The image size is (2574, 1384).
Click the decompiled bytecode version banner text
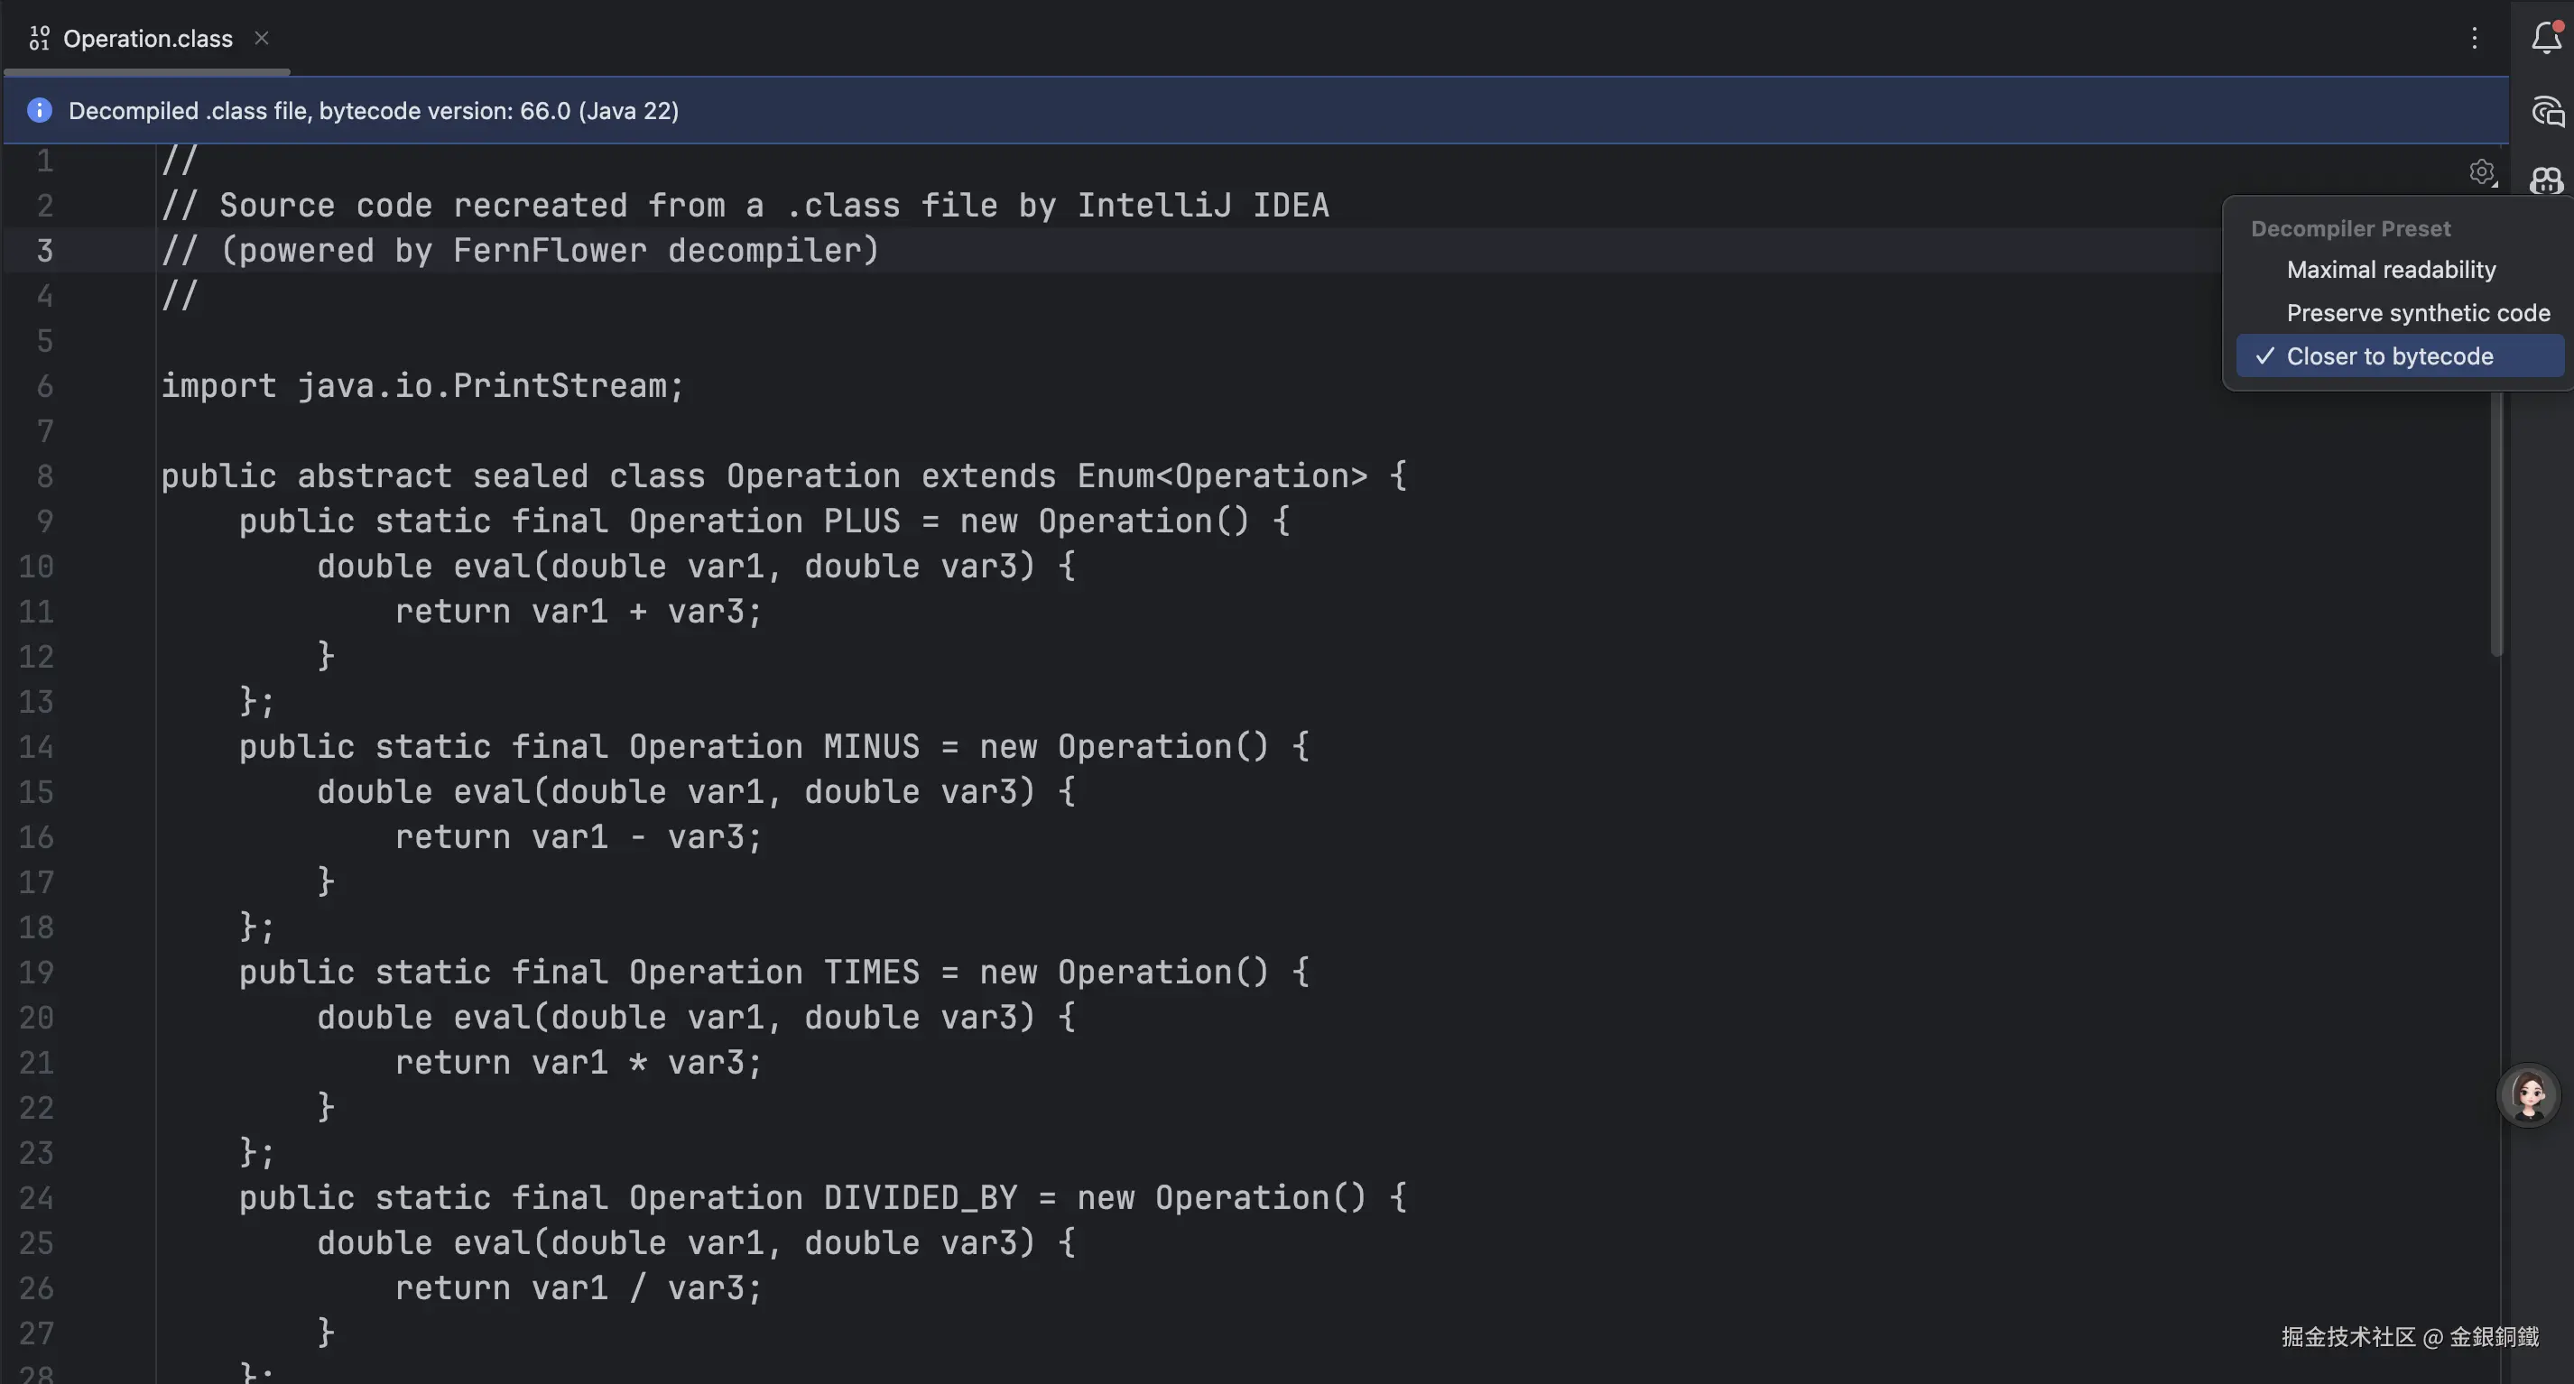coord(373,110)
